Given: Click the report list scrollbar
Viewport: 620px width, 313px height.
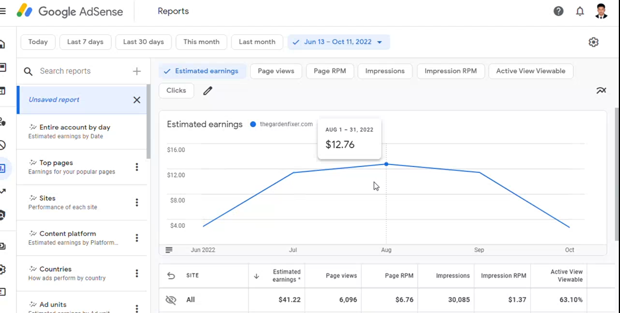Looking at the screenshot, I should click(149, 122).
